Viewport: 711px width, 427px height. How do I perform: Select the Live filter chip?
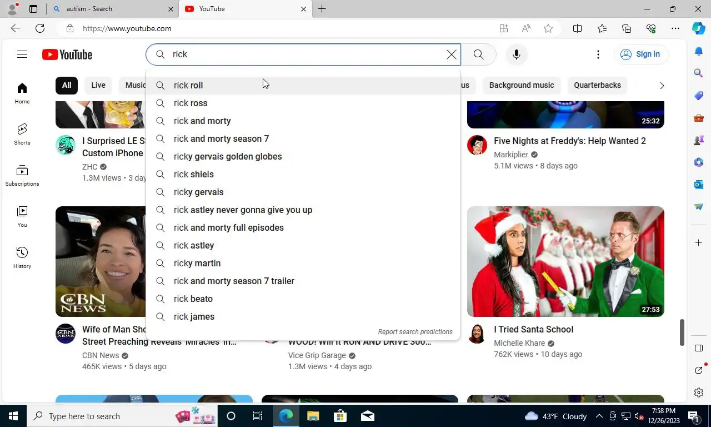tap(98, 85)
